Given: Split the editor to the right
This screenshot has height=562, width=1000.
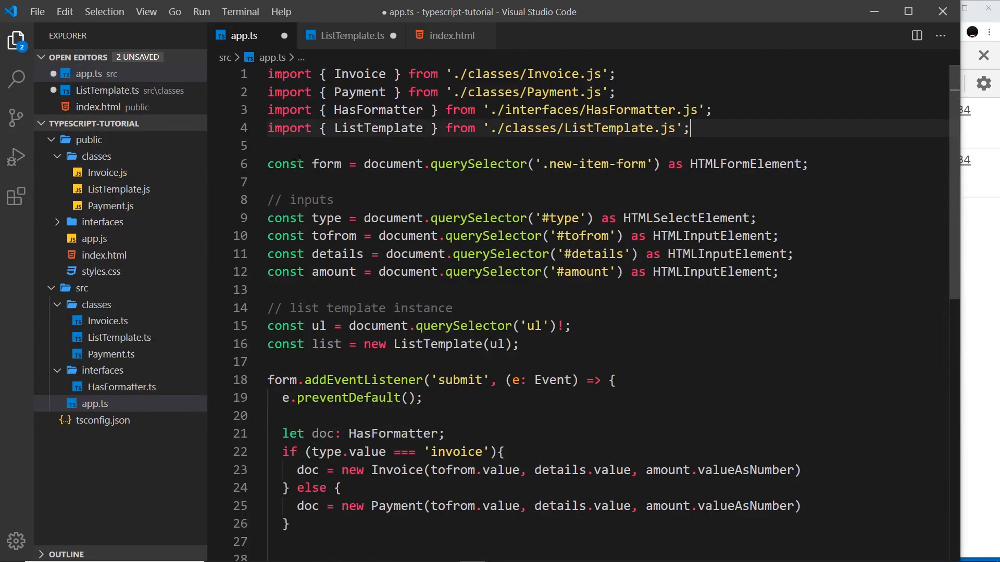Looking at the screenshot, I should coord(917,35).
